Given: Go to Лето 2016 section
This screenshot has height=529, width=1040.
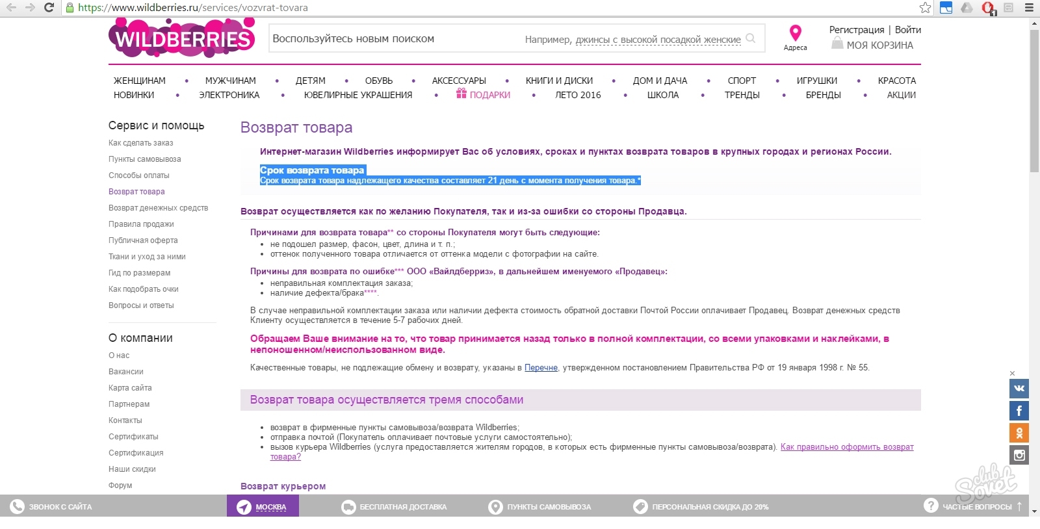Looking at the screenshot, I should point(578,95).
